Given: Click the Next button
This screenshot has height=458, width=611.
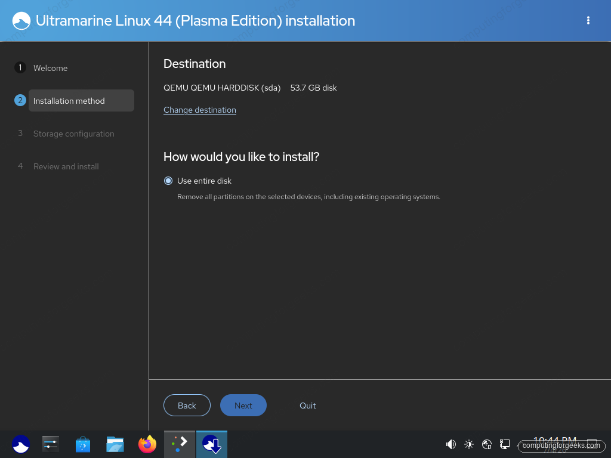Looking at the screenshot, I should pyautogui.click(x=243, y=406).
